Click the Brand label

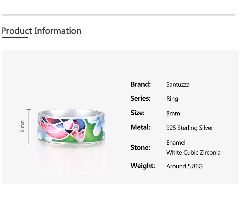pyautogui.click(x=140, y=84)
